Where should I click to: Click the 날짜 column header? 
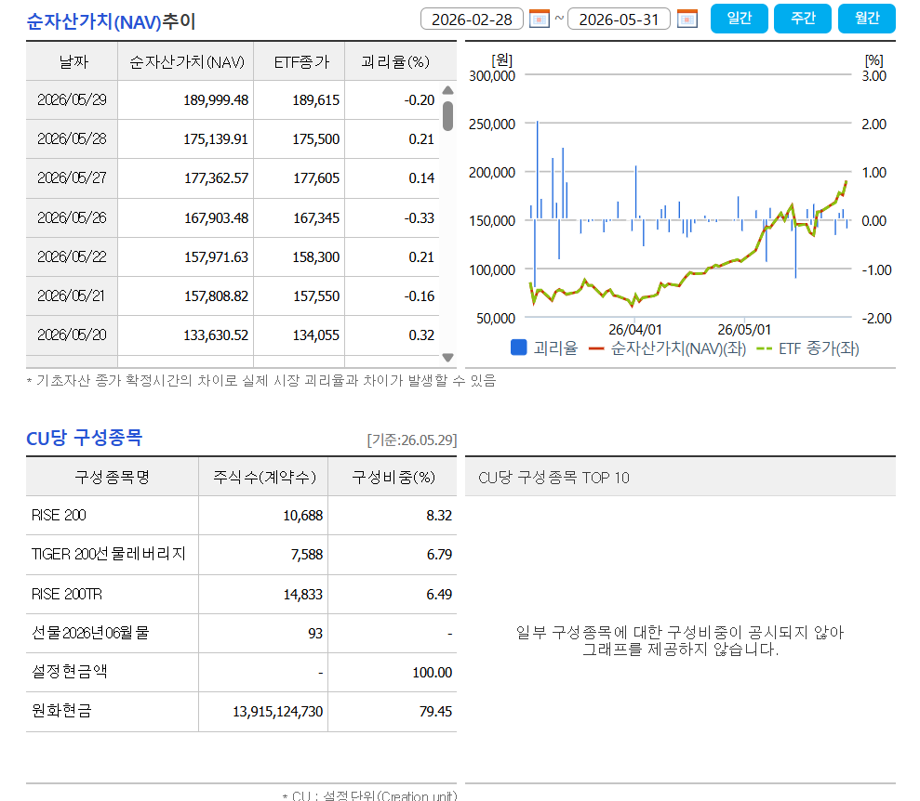73,61
